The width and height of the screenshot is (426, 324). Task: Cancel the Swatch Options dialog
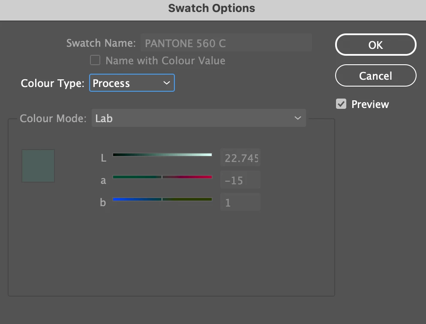[x=375, y=76]
